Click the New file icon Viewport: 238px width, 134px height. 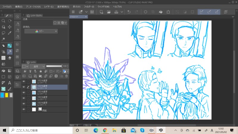click(101, 12)
